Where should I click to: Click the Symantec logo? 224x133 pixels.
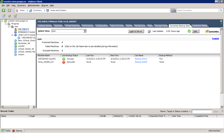[212, 31]
